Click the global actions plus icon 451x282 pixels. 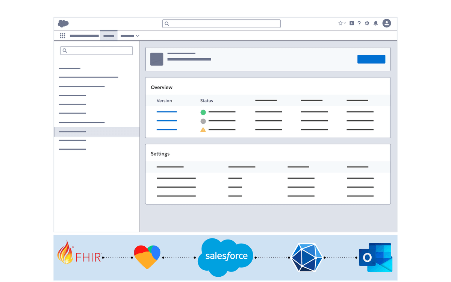[x=352, y=23]
